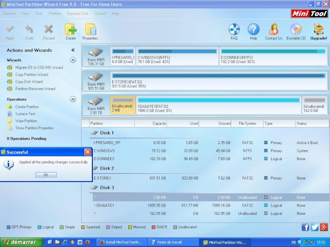
Task: Click the Firefox quick launch icon
Action: click(x=87, y=242)
